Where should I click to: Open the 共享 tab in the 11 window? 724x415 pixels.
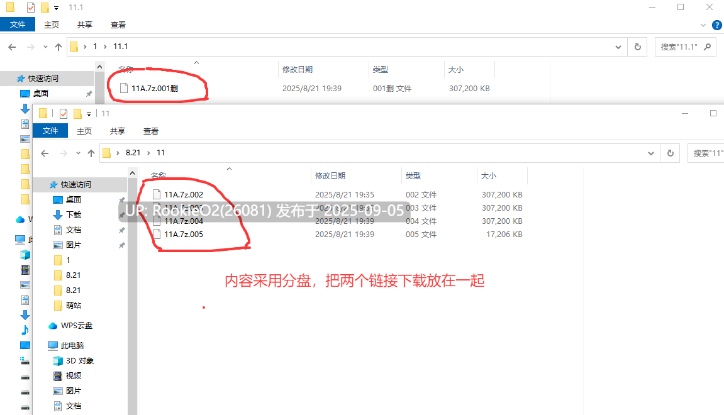coord(117,131)
